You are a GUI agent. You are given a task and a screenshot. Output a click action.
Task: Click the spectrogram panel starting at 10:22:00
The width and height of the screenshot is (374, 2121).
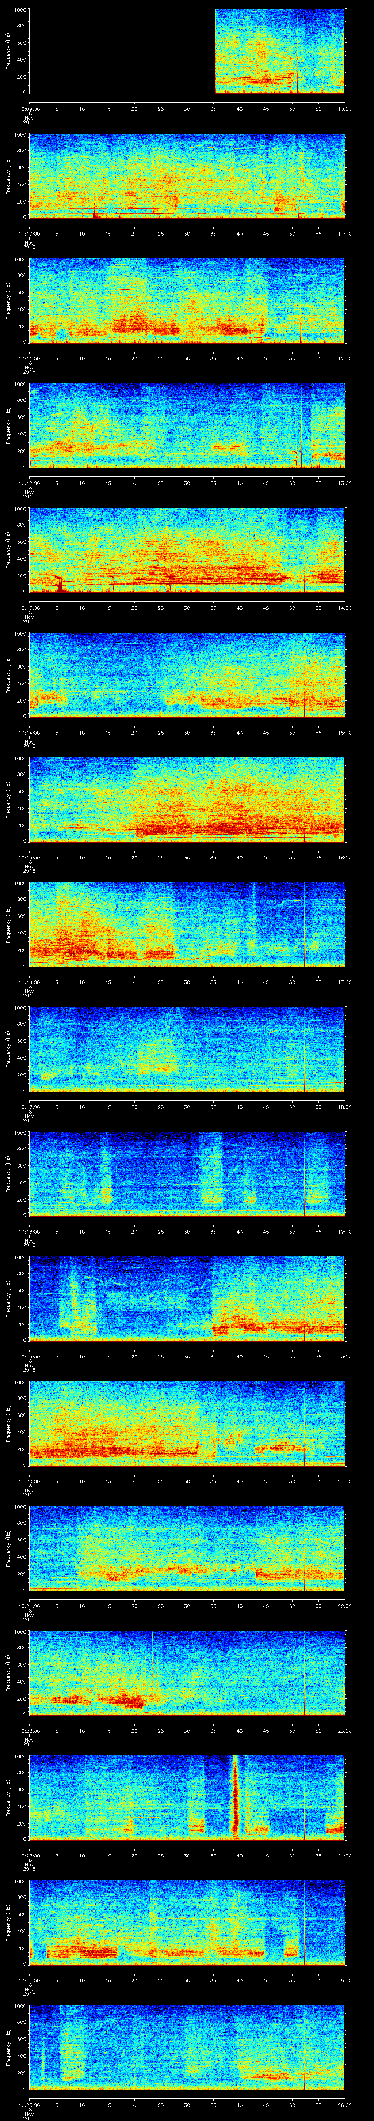[187, 1673]
